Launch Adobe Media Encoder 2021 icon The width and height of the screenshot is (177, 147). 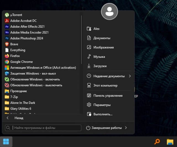7,32
